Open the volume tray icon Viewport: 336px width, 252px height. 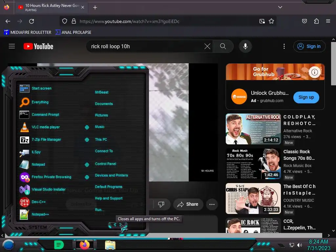[299, 245]
